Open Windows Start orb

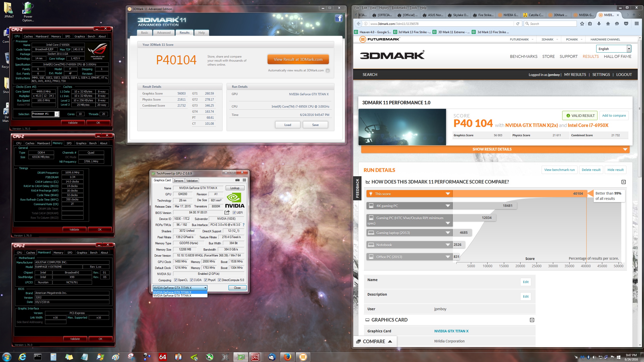tap(7, 357)
